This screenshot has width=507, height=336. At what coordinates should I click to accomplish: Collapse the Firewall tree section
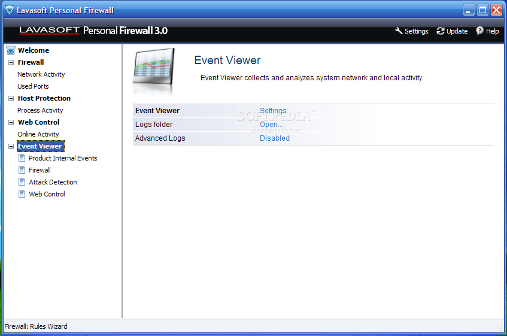(11, 62)
